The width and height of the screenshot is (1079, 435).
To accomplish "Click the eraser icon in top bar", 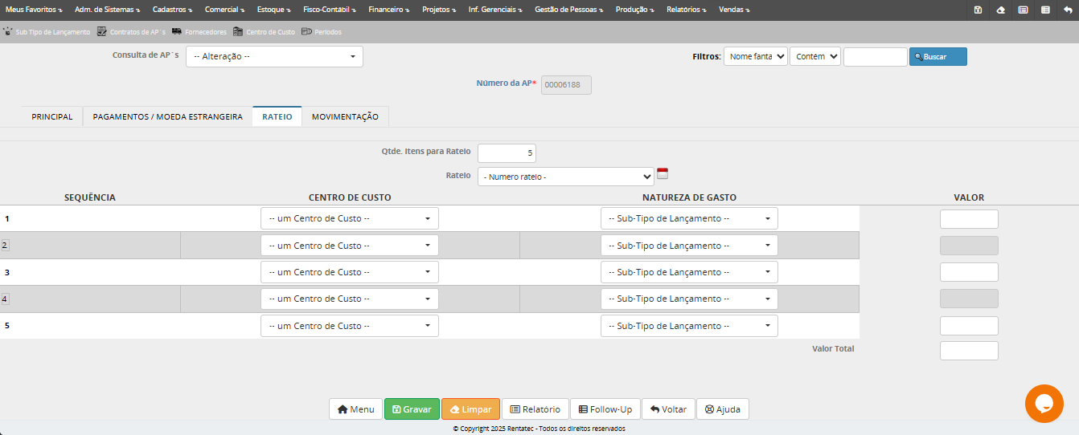I will (1000, 10).
